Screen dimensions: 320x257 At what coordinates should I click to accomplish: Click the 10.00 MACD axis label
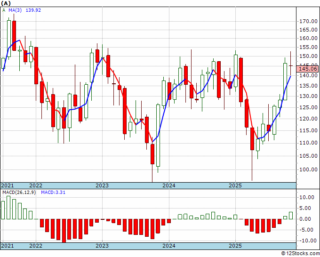(307, 197)
